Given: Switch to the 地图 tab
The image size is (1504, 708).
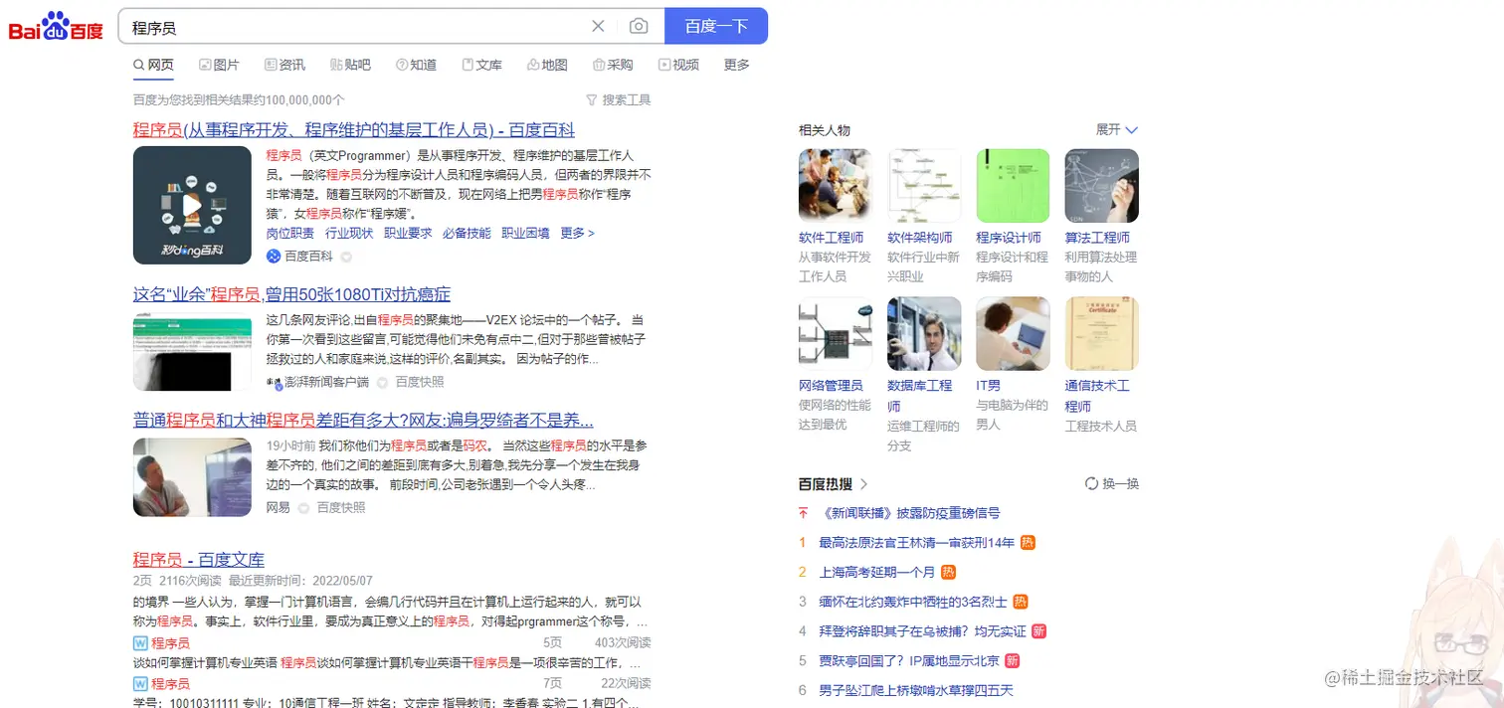Looking at the screenshot, I should (x=547, y=65).
